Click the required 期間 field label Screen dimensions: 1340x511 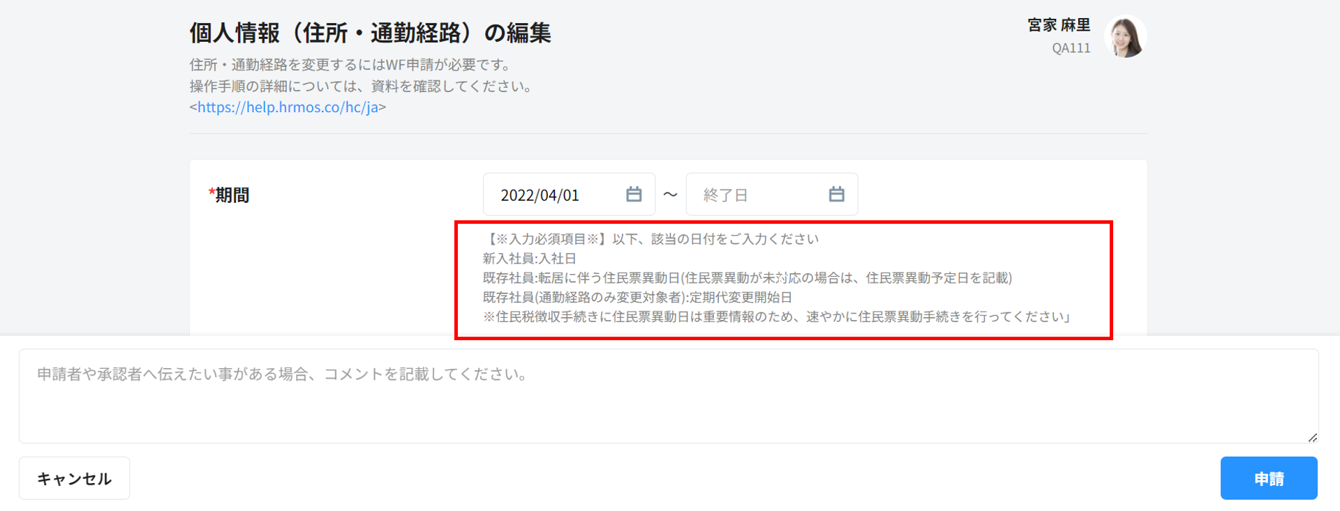pos(232,195)
